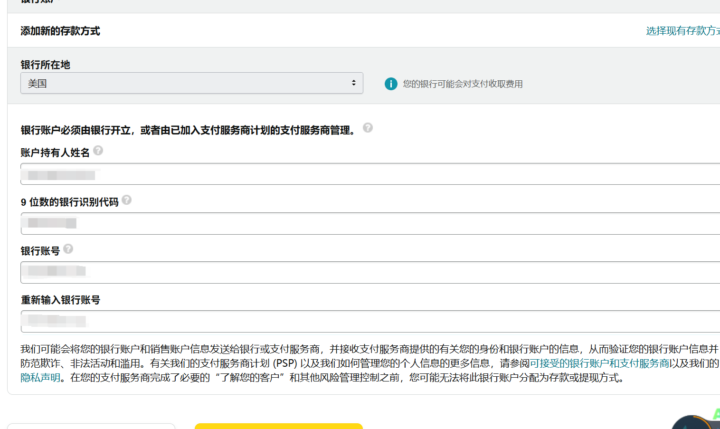Open the help icon next to 银行账号
720x429 pixels.
pyautogui.click(x=68, y=248)
